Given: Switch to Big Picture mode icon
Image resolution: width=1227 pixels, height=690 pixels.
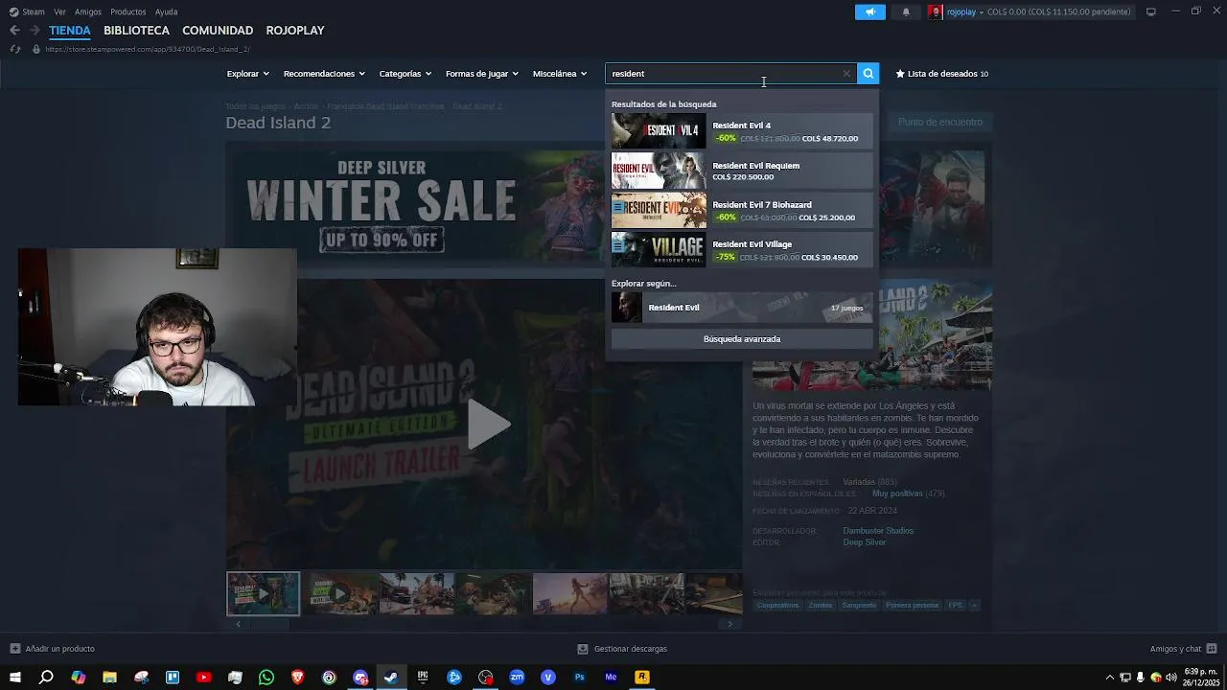Looking at the screenshot, I should point(1151,11).
